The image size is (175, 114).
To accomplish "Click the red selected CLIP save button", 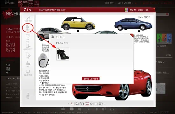I will coord(91,79).
